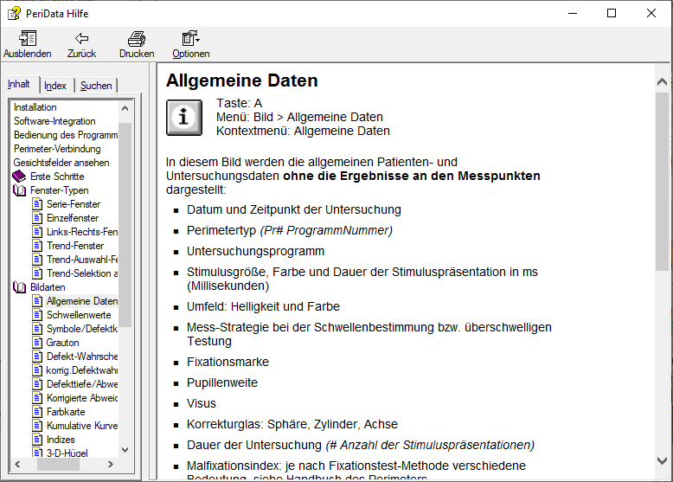This screenshot has width=673, height=482.
Task: Click the Allgemeine Daten heading
Action: [241, 80]
